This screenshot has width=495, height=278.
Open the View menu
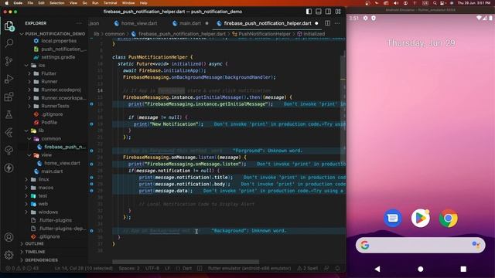(x=73, y=3)
